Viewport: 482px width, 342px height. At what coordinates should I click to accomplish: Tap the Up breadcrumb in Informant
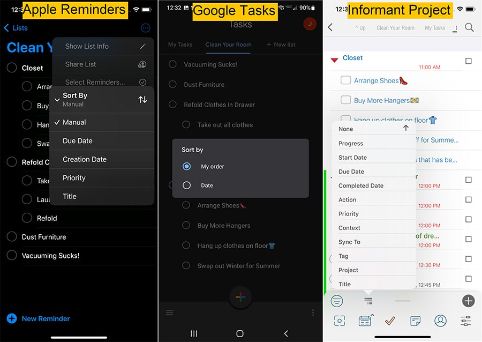coord(360,28)
